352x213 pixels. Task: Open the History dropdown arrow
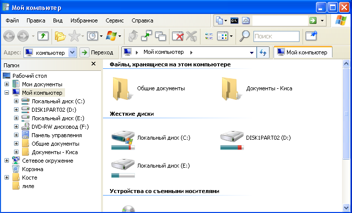pyautogui.click(x=101, y=36)
